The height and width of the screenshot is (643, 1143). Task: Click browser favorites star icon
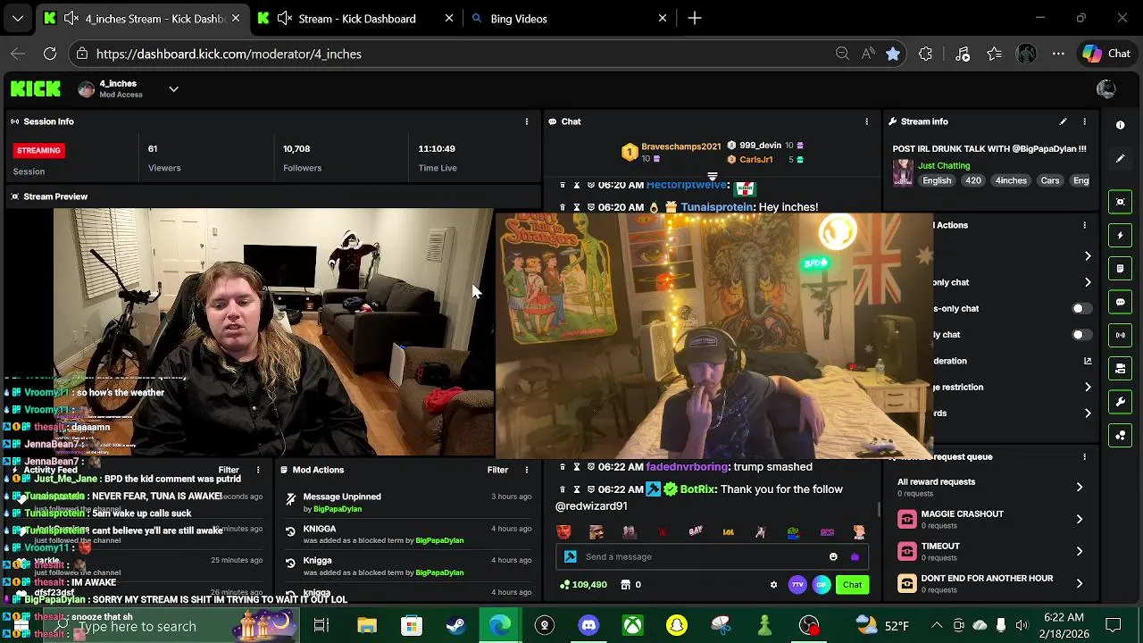893,54
